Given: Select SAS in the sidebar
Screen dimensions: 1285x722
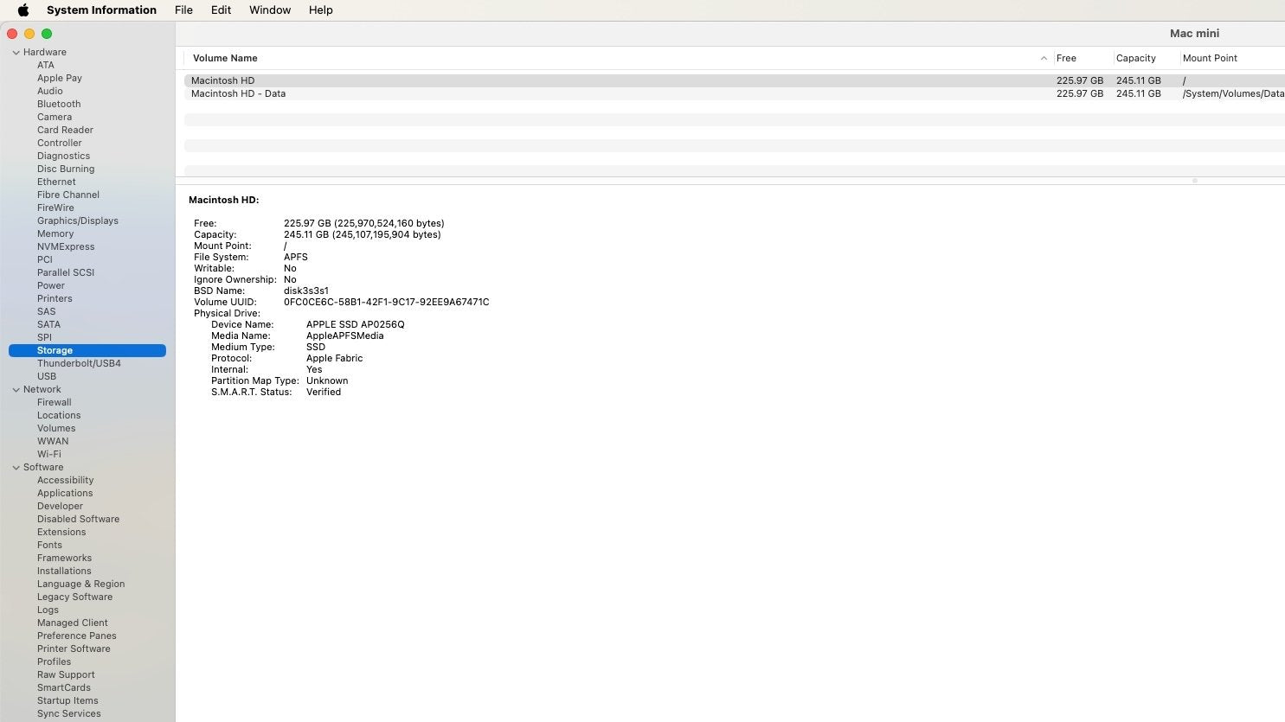Looking at the screenshot, I should coord(47,311).
